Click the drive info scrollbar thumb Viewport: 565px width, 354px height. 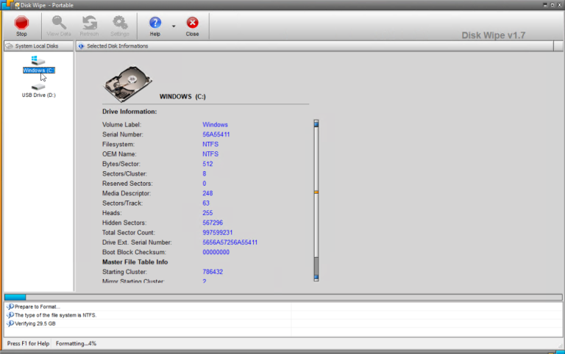point(316,192)
